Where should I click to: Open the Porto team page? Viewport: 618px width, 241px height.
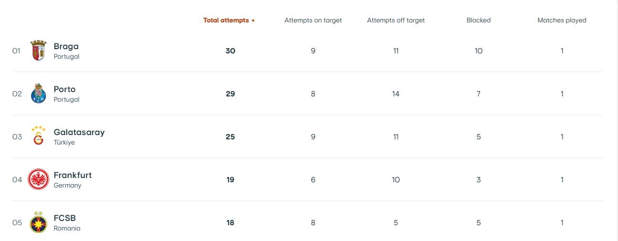click(x=64, y=89)
